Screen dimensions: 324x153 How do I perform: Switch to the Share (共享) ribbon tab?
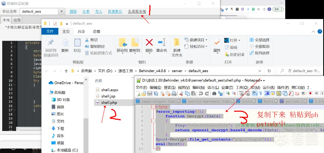(x=81, y=31)
